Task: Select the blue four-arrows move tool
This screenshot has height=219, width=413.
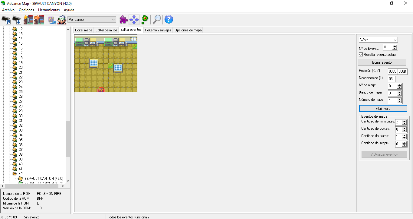Action: (134, 20)
